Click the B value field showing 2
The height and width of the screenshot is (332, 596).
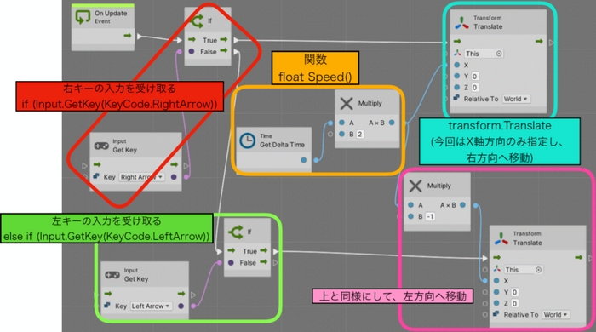(x=360, y=135)
